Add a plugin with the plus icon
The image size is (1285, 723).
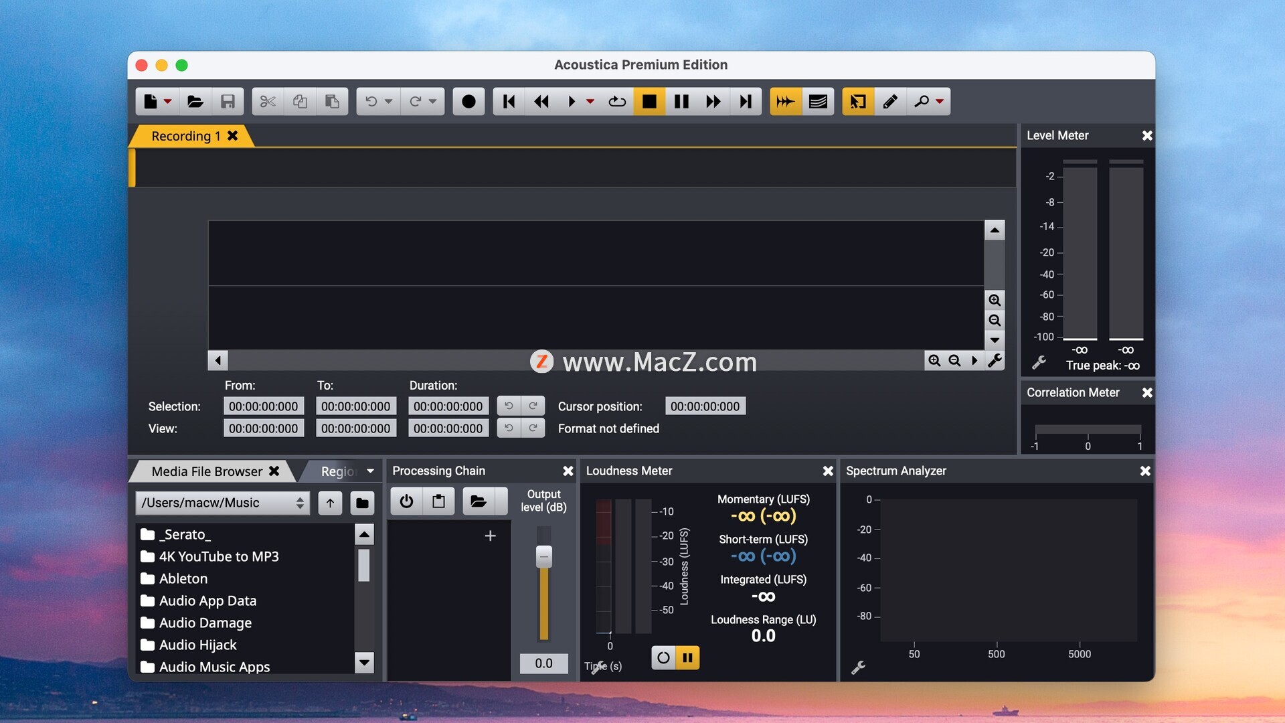click(490, 536)
